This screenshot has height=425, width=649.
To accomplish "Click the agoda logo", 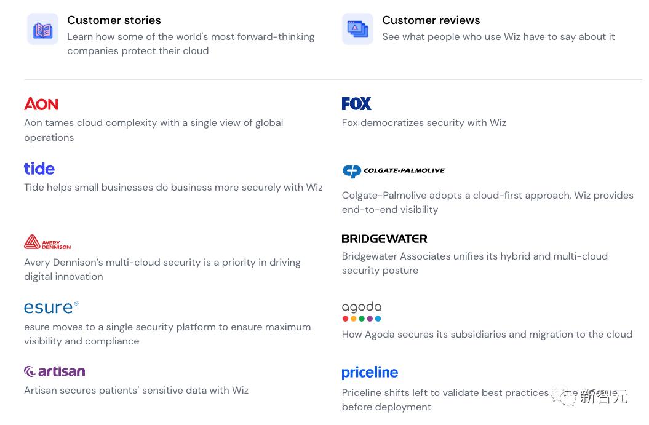I will 362,311.
